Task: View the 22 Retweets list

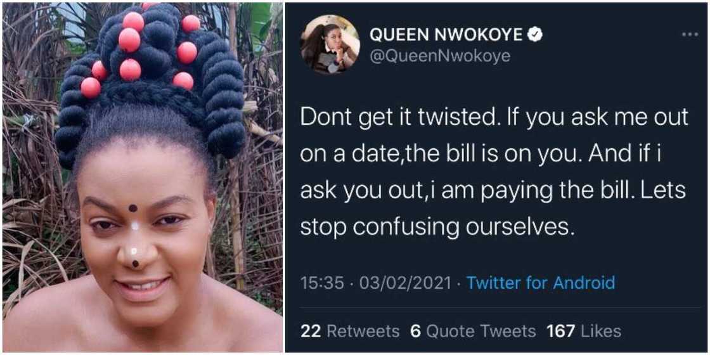Action: click(350, 331)
